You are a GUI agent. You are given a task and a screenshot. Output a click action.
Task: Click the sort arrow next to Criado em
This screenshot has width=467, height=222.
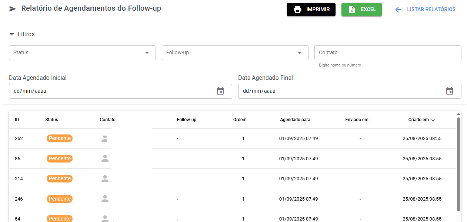(x=433, y=120)
